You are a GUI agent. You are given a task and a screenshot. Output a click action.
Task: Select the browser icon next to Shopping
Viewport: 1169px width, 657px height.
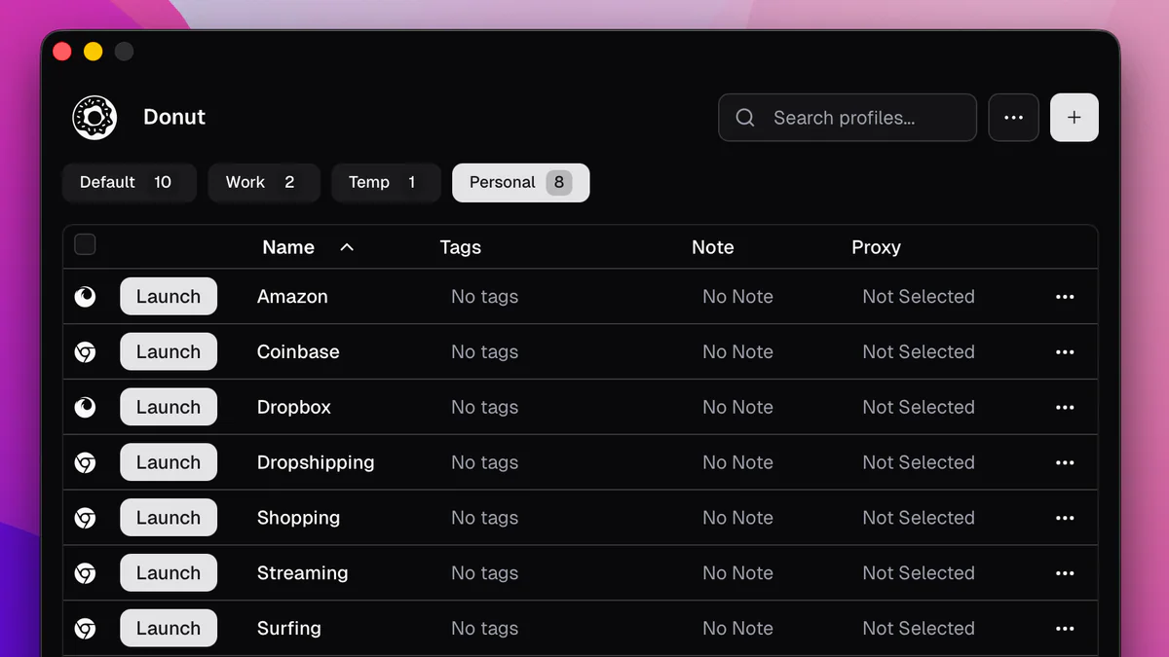86,518
